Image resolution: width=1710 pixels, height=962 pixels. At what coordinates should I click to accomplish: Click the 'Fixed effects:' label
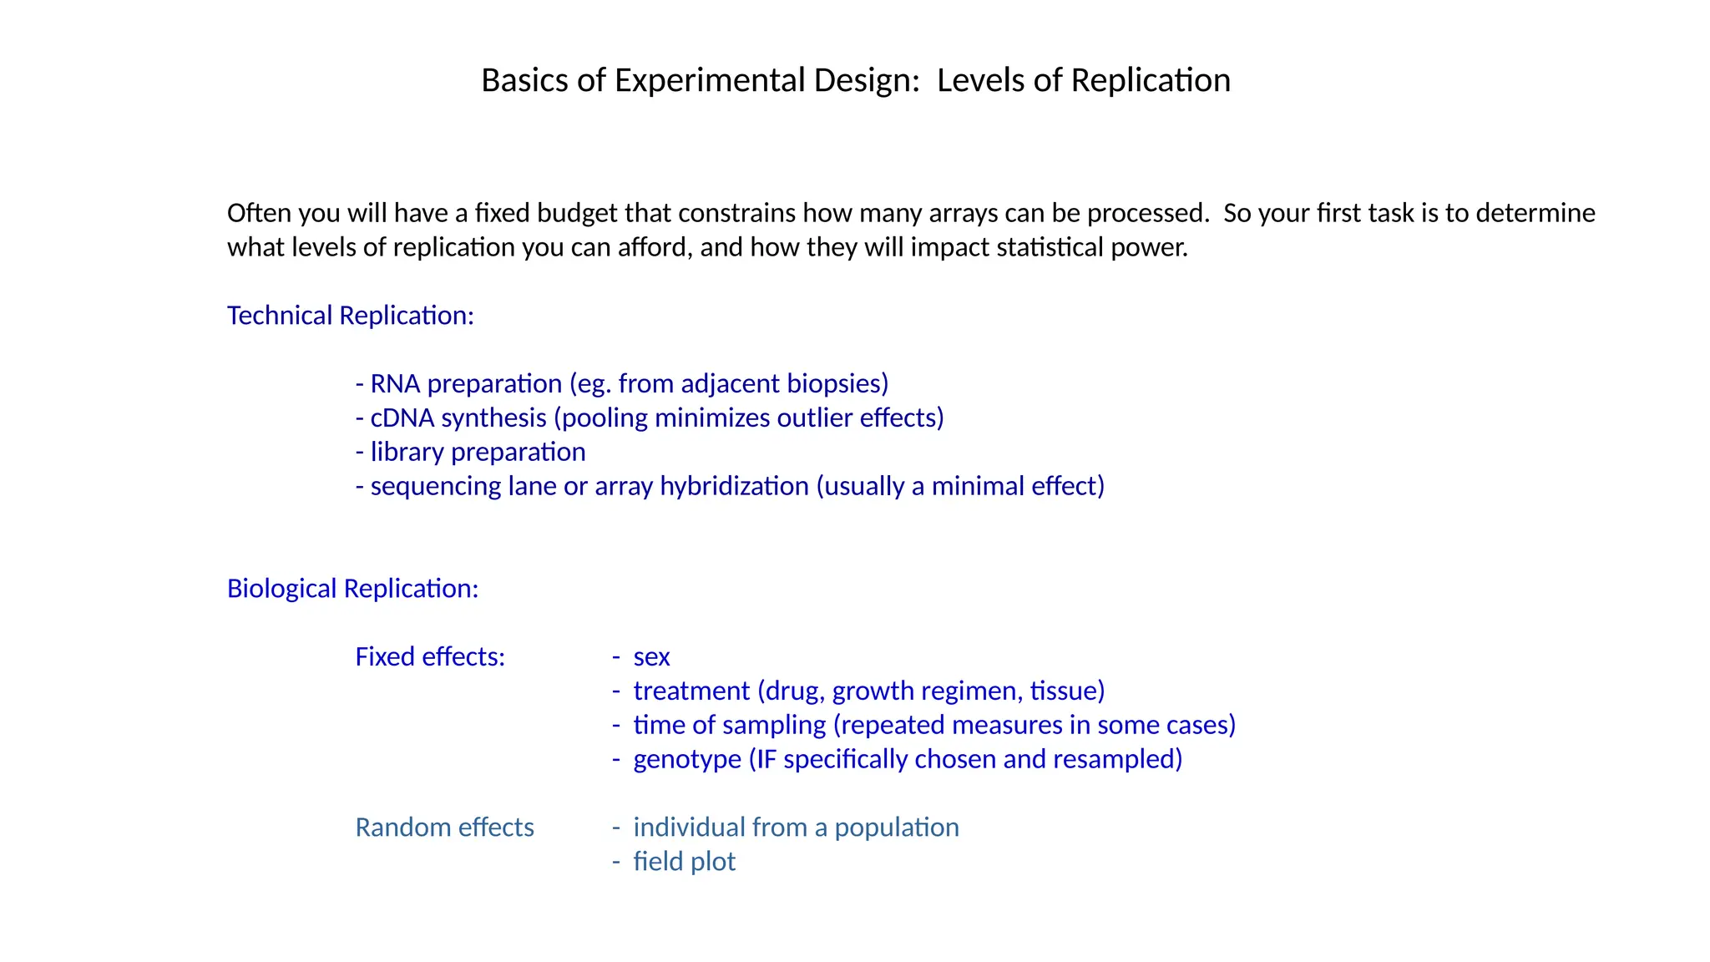430,657
